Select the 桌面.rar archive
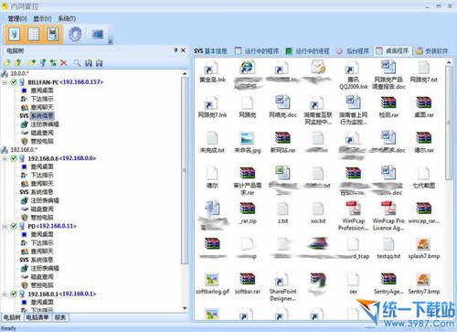The image size is (457, 332). pyautogui.click(x=424, y=107)
